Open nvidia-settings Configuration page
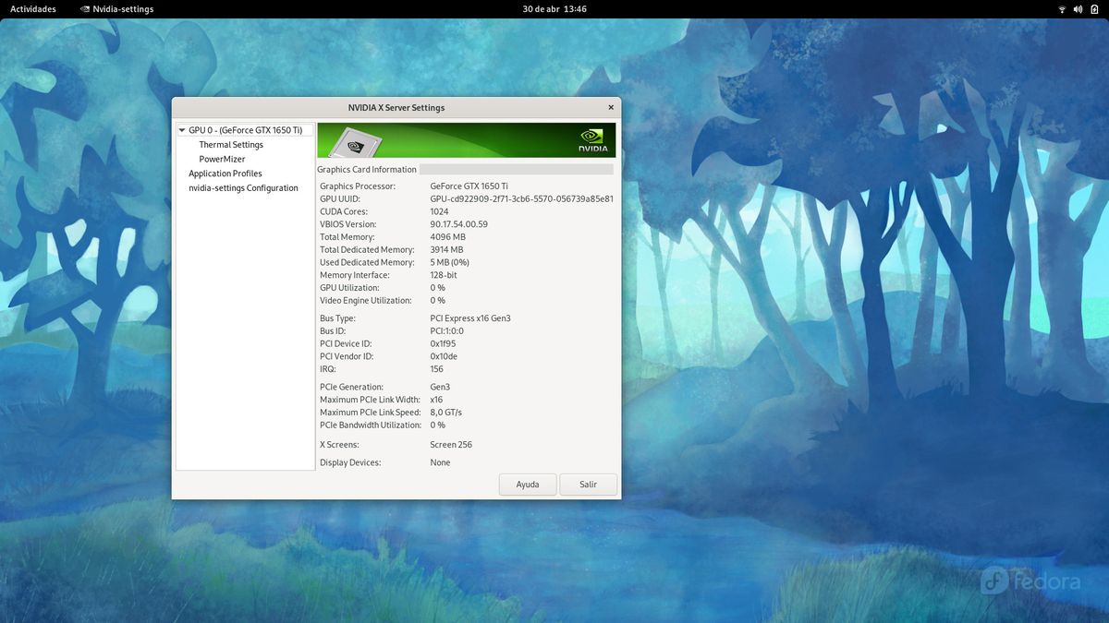 (243, 188)
